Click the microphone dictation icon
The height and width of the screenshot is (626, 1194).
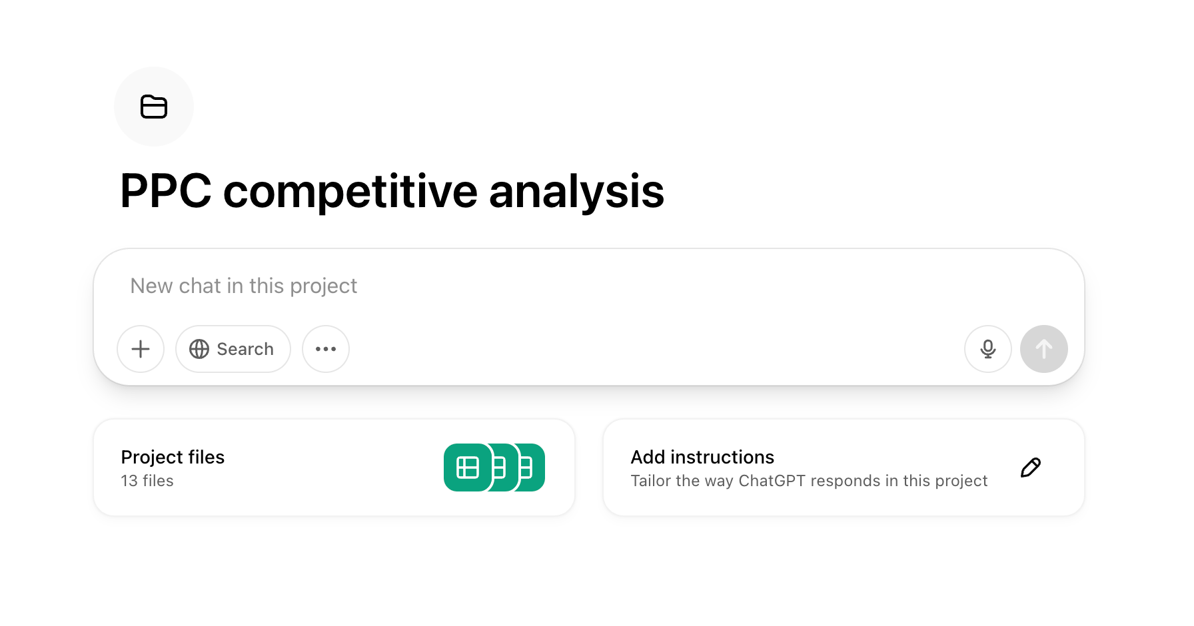(987, 349)
